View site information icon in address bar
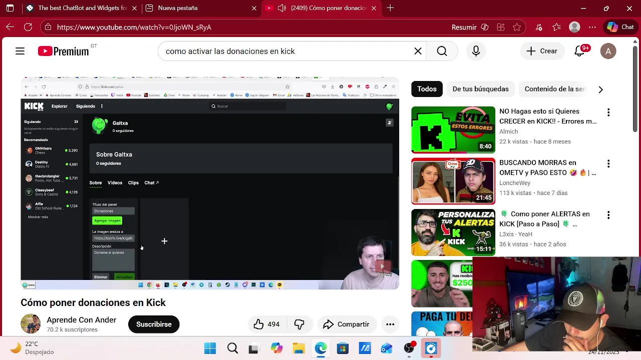The height and width of the screenshot is (360, 641). pyautogui.click(x=48, y=27)
